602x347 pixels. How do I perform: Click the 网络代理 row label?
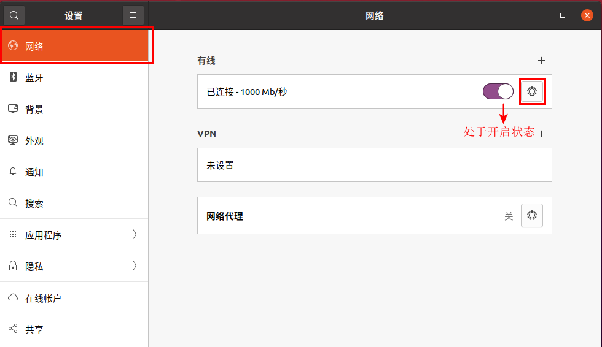[225, 216]
